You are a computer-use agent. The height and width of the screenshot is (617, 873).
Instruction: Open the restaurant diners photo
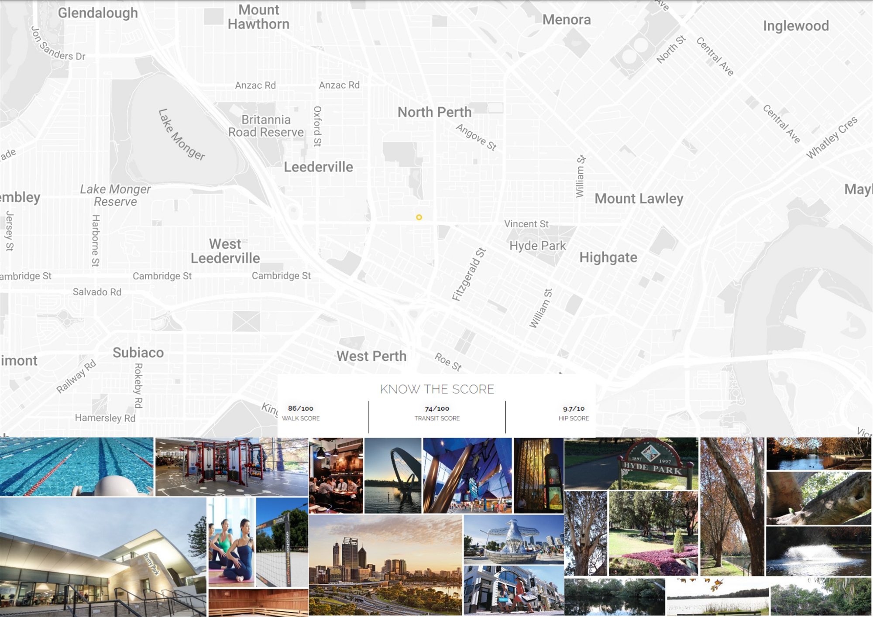[x=336, y=475]
